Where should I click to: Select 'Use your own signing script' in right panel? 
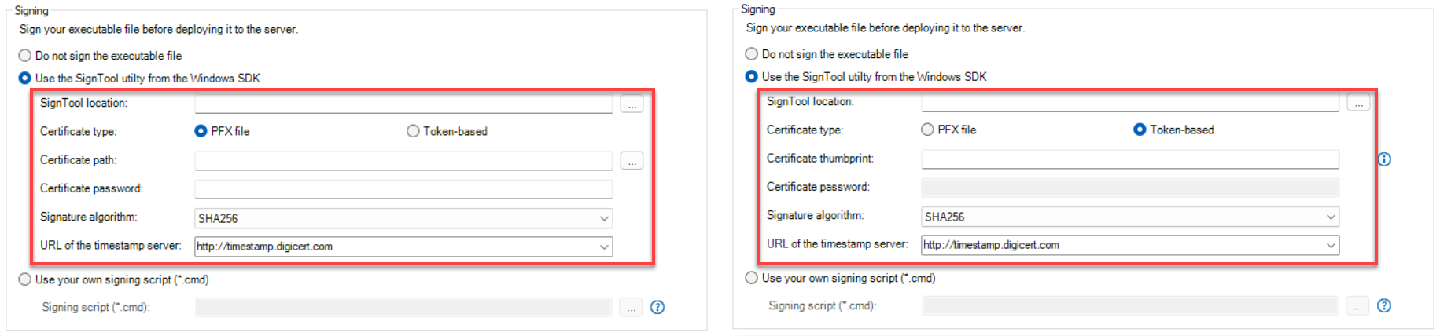coord(752,278)
